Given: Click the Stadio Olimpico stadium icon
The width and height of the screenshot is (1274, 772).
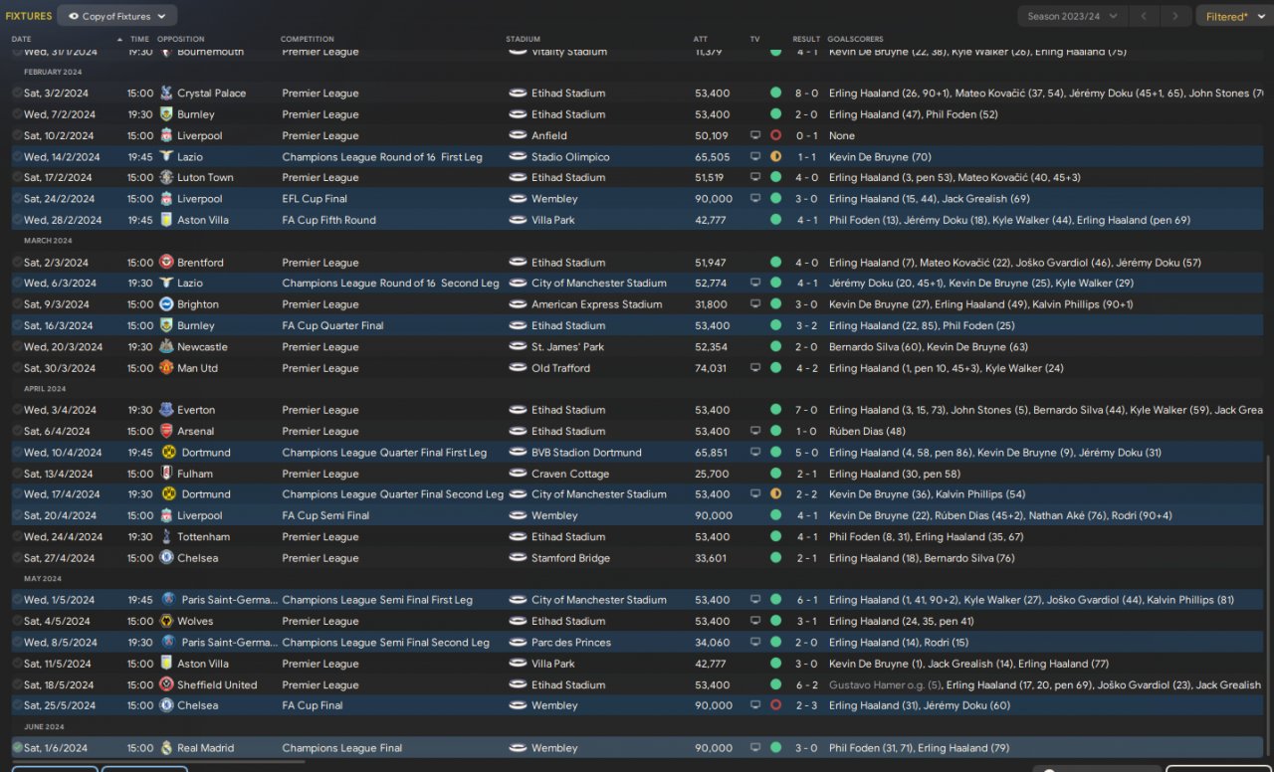Looking at the screenshot, I should pyautogui.click(x=518, y=157).
